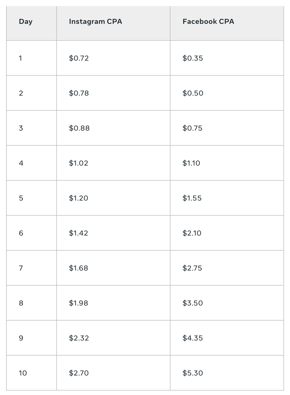Select Instagram CPA value $1.20
290x395 pixels.
[79, 198]
